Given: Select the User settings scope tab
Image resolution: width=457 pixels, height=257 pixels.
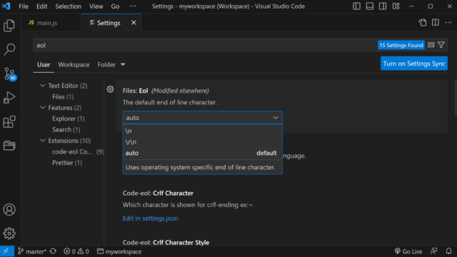Looking at the screenshot, I should [44, 65].
